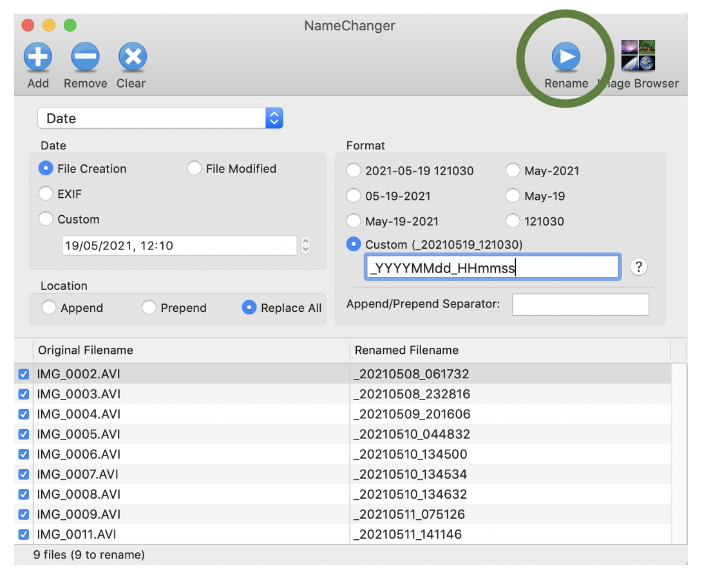Pick the May-2021 format option

coord(513,170)
